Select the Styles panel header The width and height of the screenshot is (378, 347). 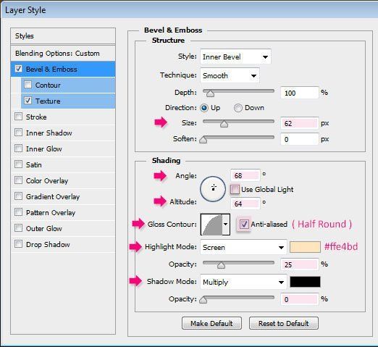pos(63,36)
